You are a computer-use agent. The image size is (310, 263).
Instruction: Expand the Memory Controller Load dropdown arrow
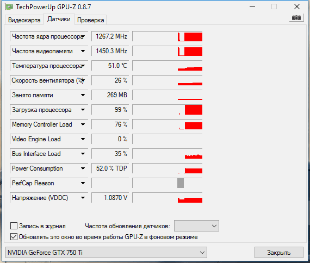(x=83, y=124)
